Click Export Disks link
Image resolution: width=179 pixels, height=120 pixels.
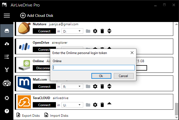pyautogui.click(x=31, y=116)
